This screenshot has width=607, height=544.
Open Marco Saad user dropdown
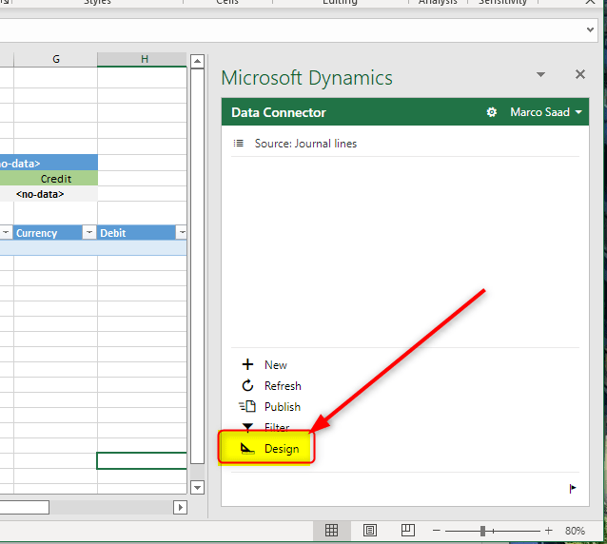546,112
